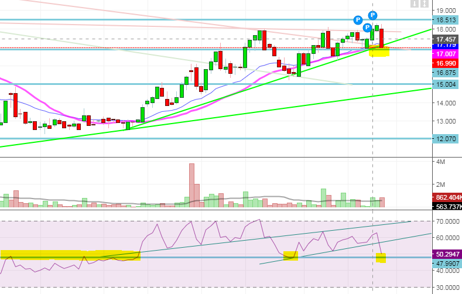Click the red 862.404K volume label
The height and width of the screenshot is (294, 462).
point(447,197)
